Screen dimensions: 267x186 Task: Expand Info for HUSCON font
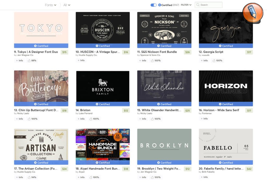81,60
